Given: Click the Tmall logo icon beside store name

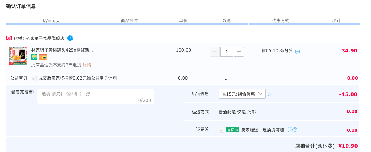Looking at the screenshot, I should [9, 38].
